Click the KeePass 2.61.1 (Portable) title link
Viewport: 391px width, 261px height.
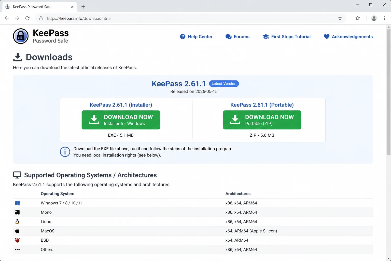pos(262,105)
